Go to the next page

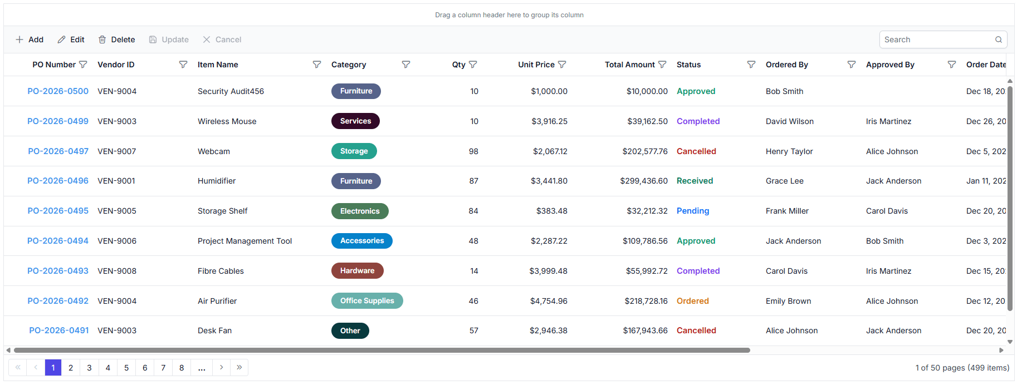[221, 367]
